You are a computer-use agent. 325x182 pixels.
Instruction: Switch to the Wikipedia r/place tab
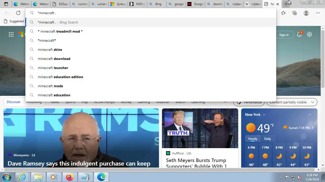click(253, 4)
